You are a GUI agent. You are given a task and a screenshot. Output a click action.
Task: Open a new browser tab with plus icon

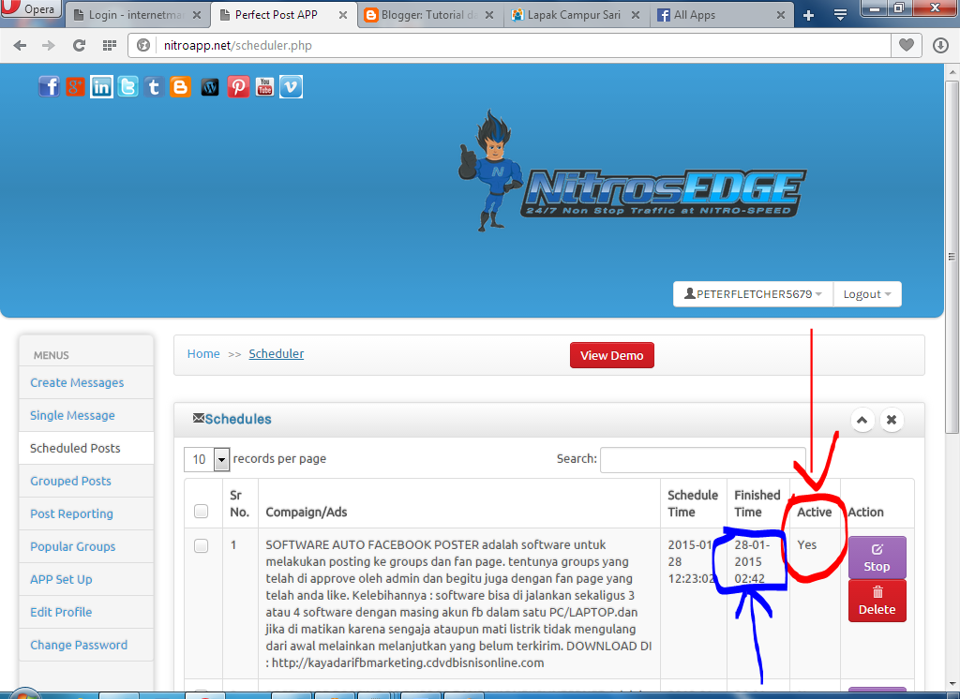click(809, 15)
